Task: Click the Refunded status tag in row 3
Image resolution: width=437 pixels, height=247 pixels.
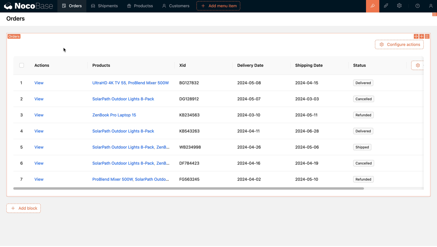Action: point(363,115)
